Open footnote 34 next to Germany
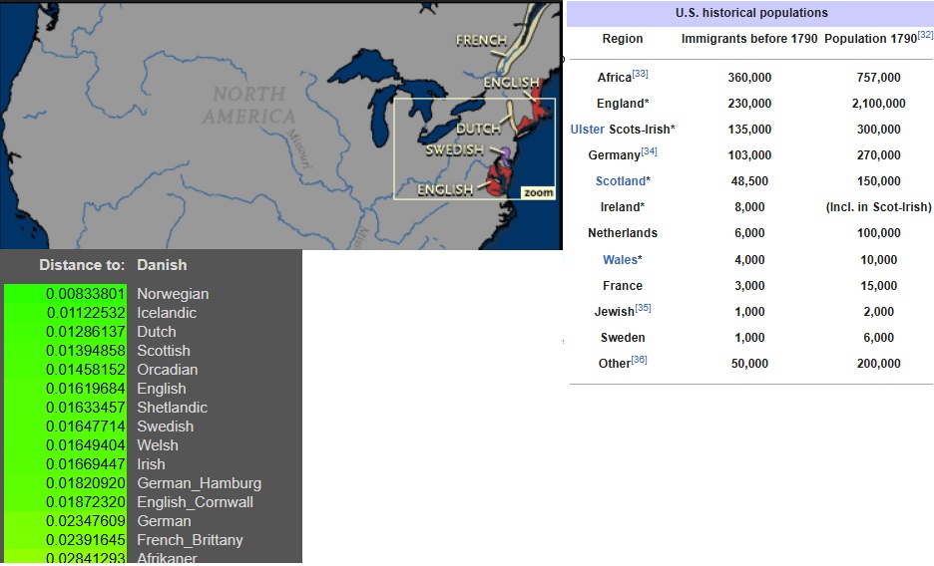 click(650, 151)
